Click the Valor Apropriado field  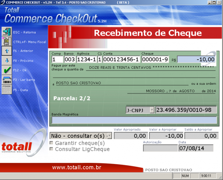click(131, 136)
